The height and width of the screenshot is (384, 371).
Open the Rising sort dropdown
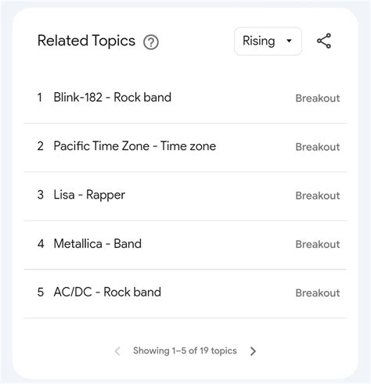(268, 41)
